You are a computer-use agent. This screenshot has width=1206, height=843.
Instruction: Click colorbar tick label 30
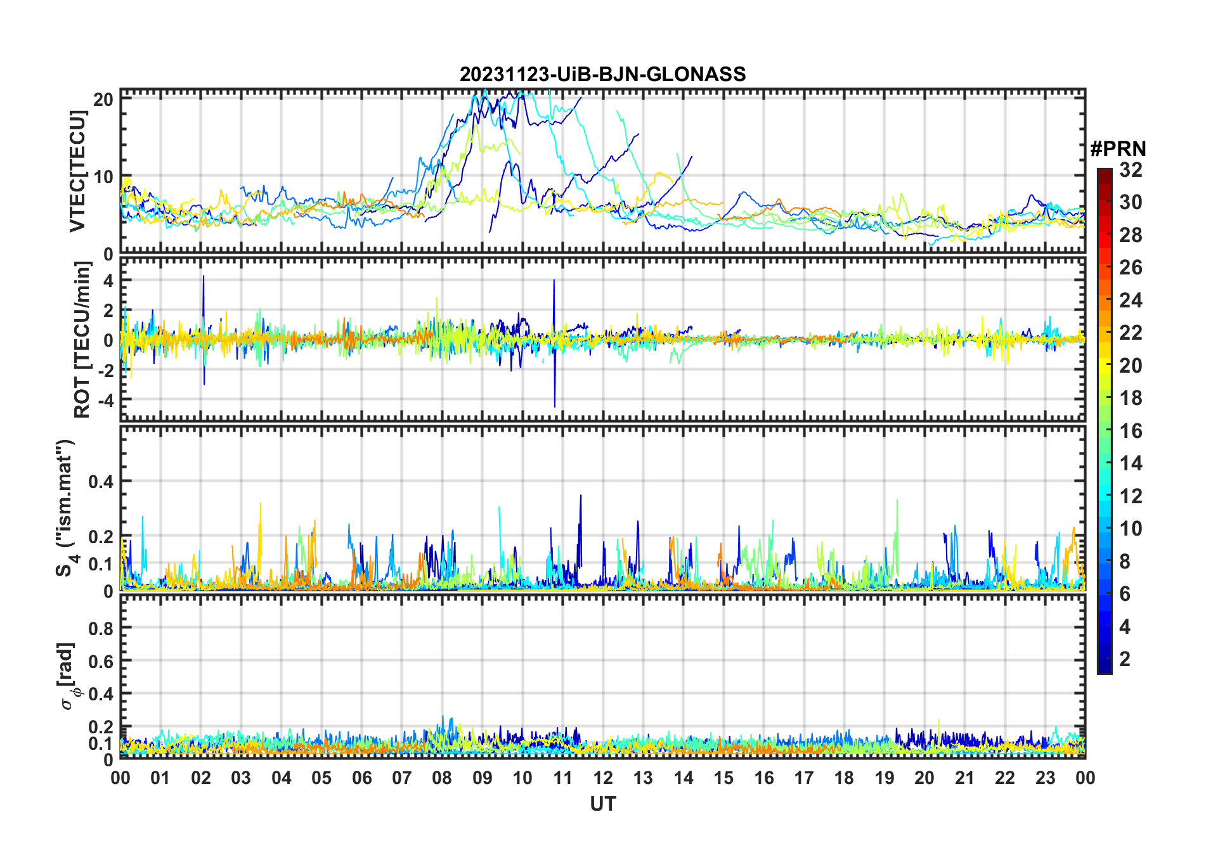[x=1131, y=202]
